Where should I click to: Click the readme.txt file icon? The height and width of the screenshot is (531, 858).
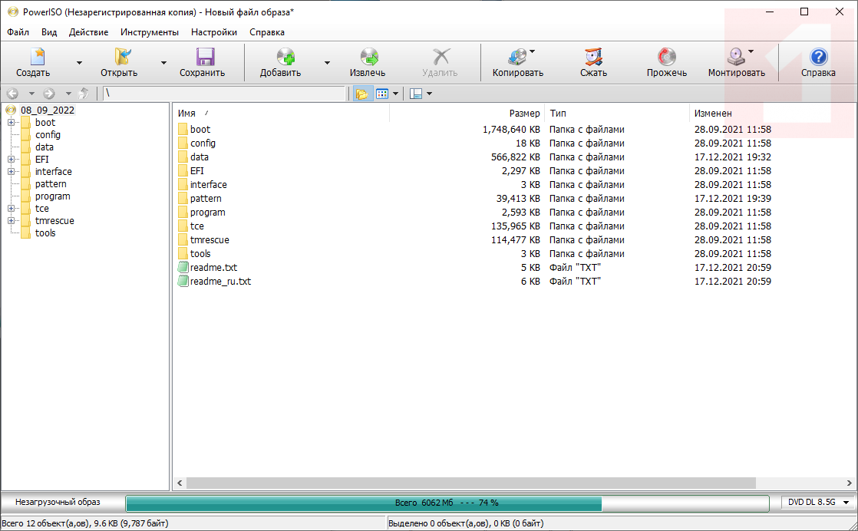183,267
